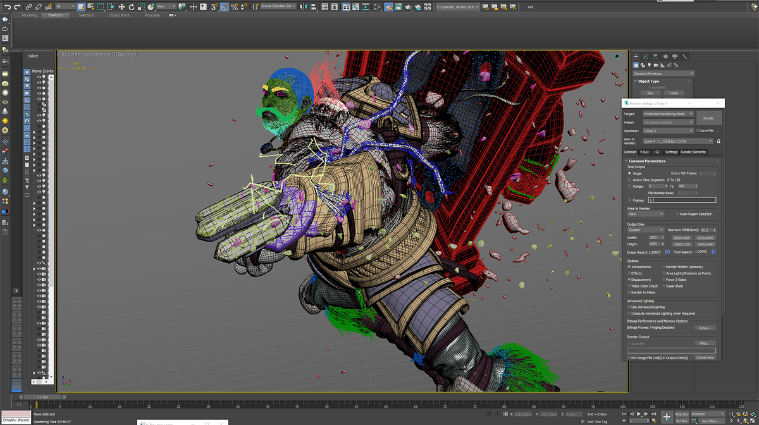Open the View to Render dropdown
Viewport: 759px width, 425px height.
[678, 141]
